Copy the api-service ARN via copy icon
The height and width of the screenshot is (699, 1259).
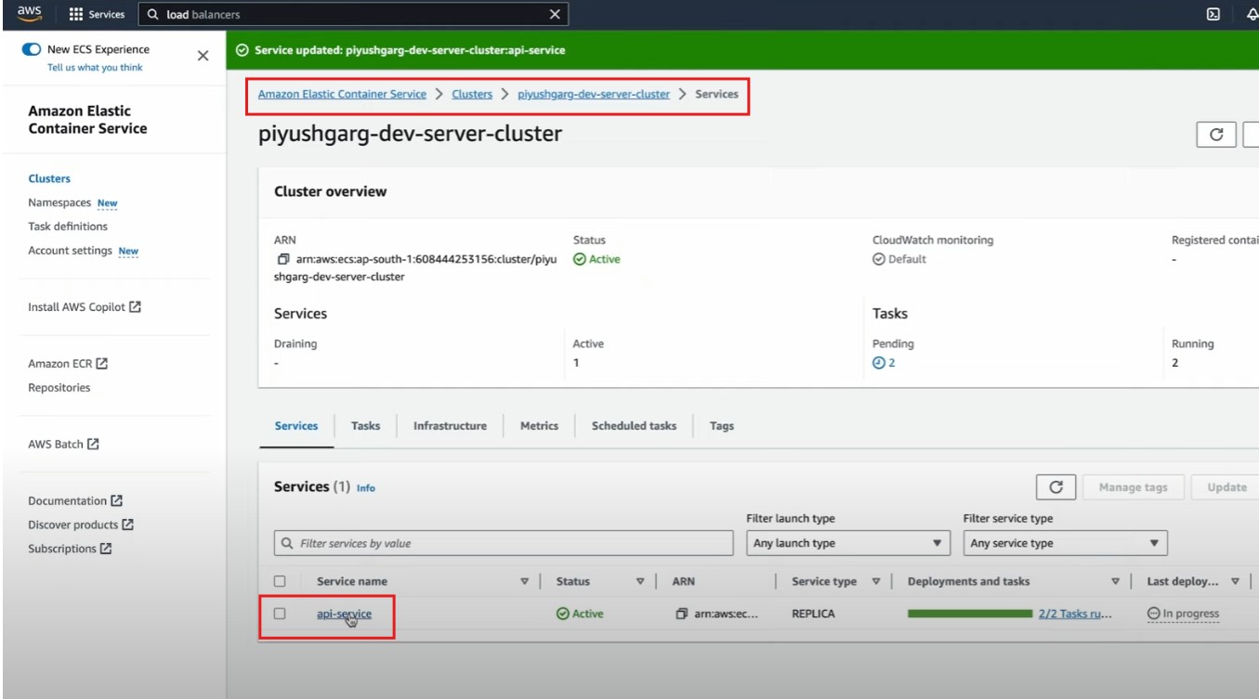pyautogui.click(x=681, y=614)
